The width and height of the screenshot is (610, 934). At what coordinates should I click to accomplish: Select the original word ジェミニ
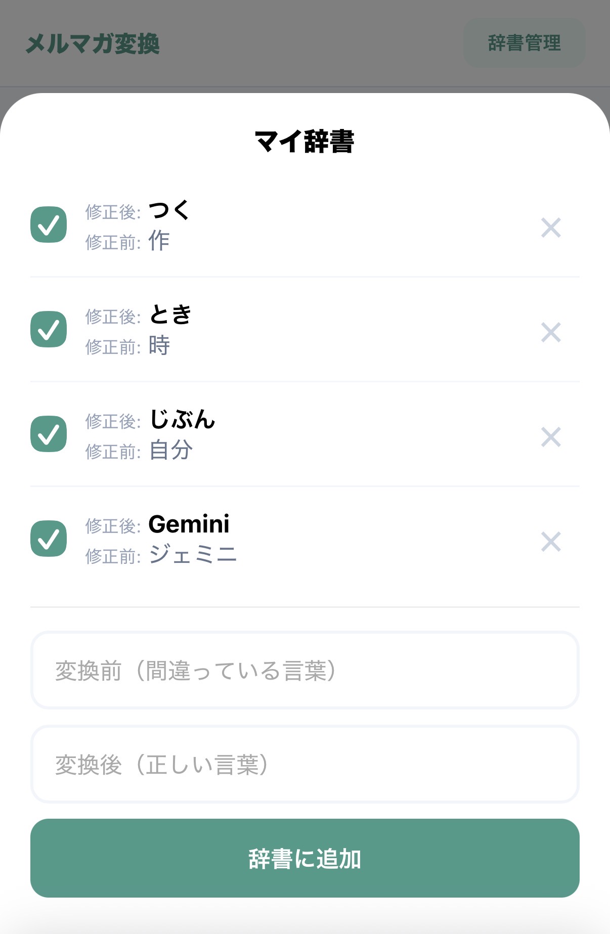(x=193, y=555)
